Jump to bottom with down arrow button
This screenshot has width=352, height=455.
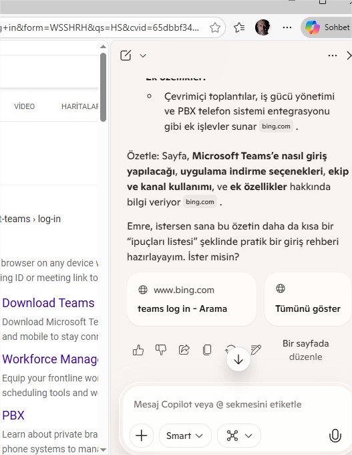point(238,359)
